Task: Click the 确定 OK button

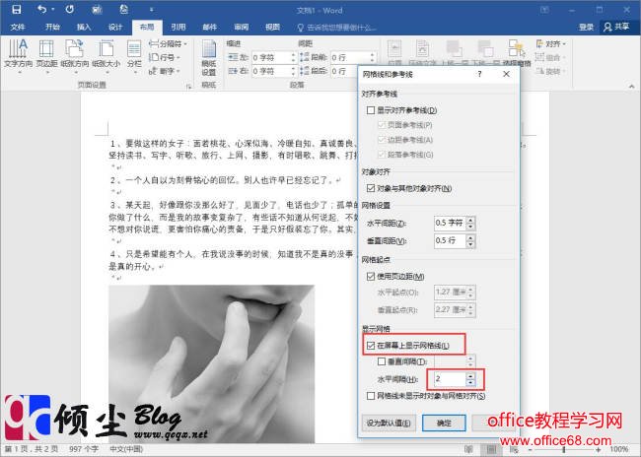Action: (444, 423)
